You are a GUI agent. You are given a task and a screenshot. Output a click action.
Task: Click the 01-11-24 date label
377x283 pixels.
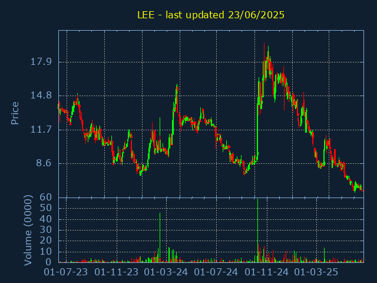[266, 272]
